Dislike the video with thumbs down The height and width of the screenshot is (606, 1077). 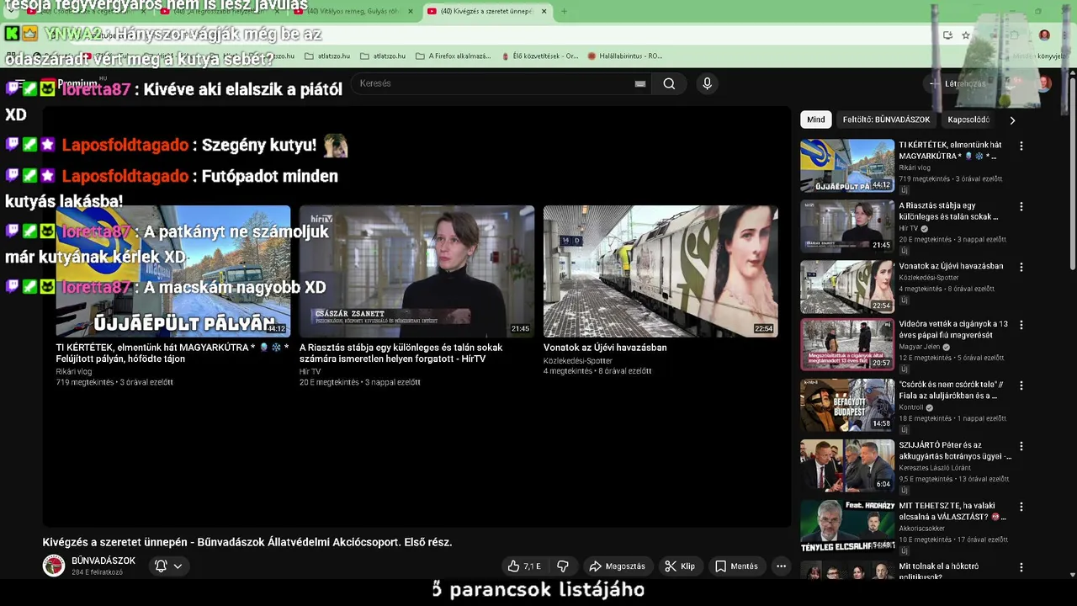coord(563,566)
